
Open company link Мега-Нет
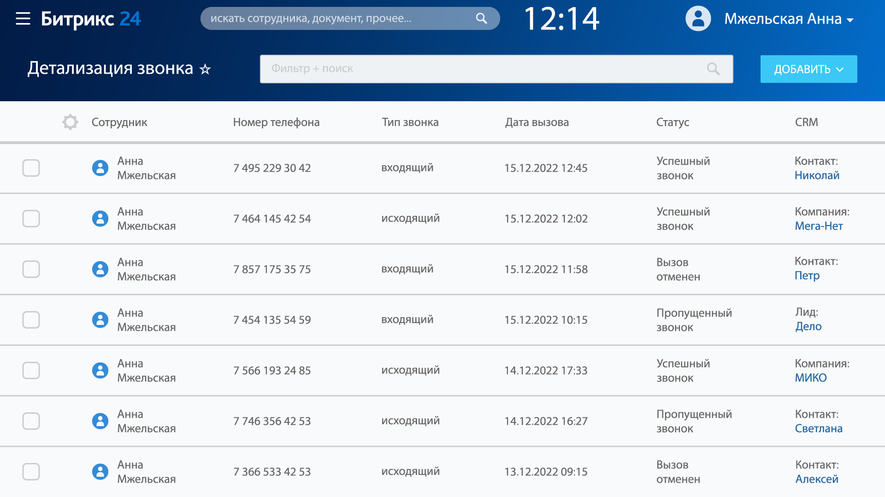coord(819,226)
